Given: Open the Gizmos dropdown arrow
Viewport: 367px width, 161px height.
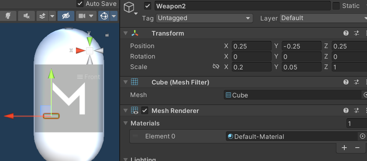Looking at the screenshot, I should [114, 16].
